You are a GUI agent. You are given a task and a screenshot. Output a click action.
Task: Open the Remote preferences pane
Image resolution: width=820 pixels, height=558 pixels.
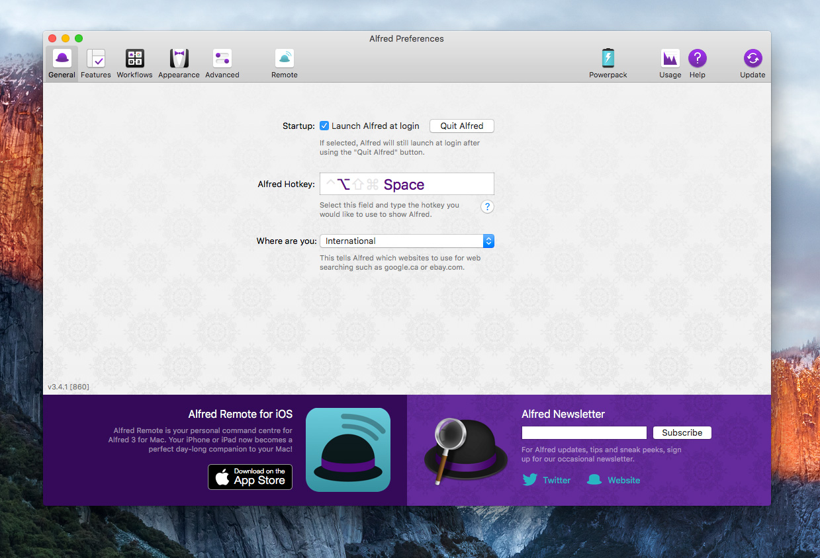(x=284, y=63)
